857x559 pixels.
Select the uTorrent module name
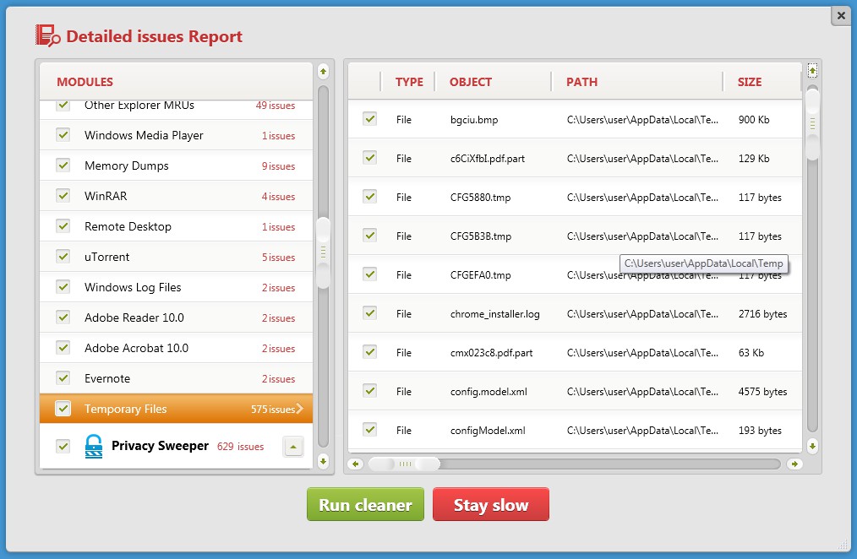[x=107, y=257]
